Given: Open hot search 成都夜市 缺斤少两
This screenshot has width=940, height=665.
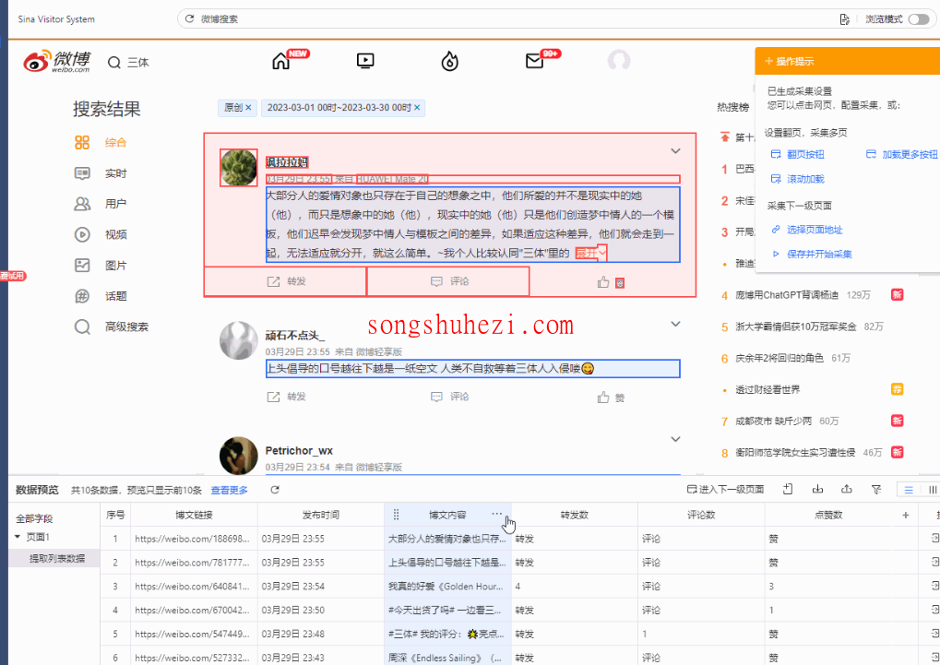Looking at the screenshot, I should (773, 421).
